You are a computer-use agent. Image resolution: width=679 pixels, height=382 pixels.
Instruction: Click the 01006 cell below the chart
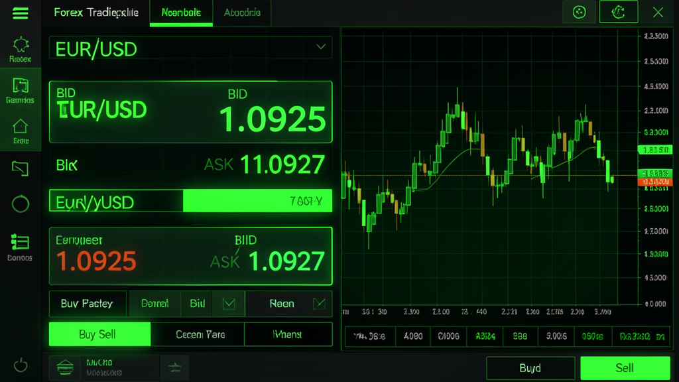point(449,336)
